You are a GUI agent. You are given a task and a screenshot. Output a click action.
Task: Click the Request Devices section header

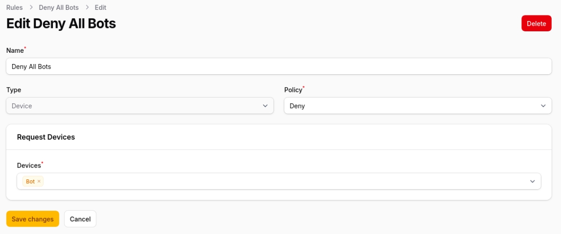click(46, 137)
